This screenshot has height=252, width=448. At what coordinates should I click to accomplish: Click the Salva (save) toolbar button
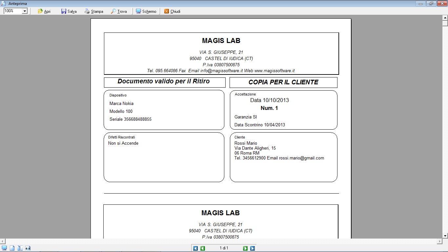[x=69, y=11]
